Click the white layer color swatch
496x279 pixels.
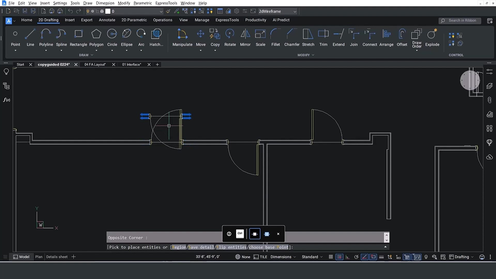tap(108, 11)
